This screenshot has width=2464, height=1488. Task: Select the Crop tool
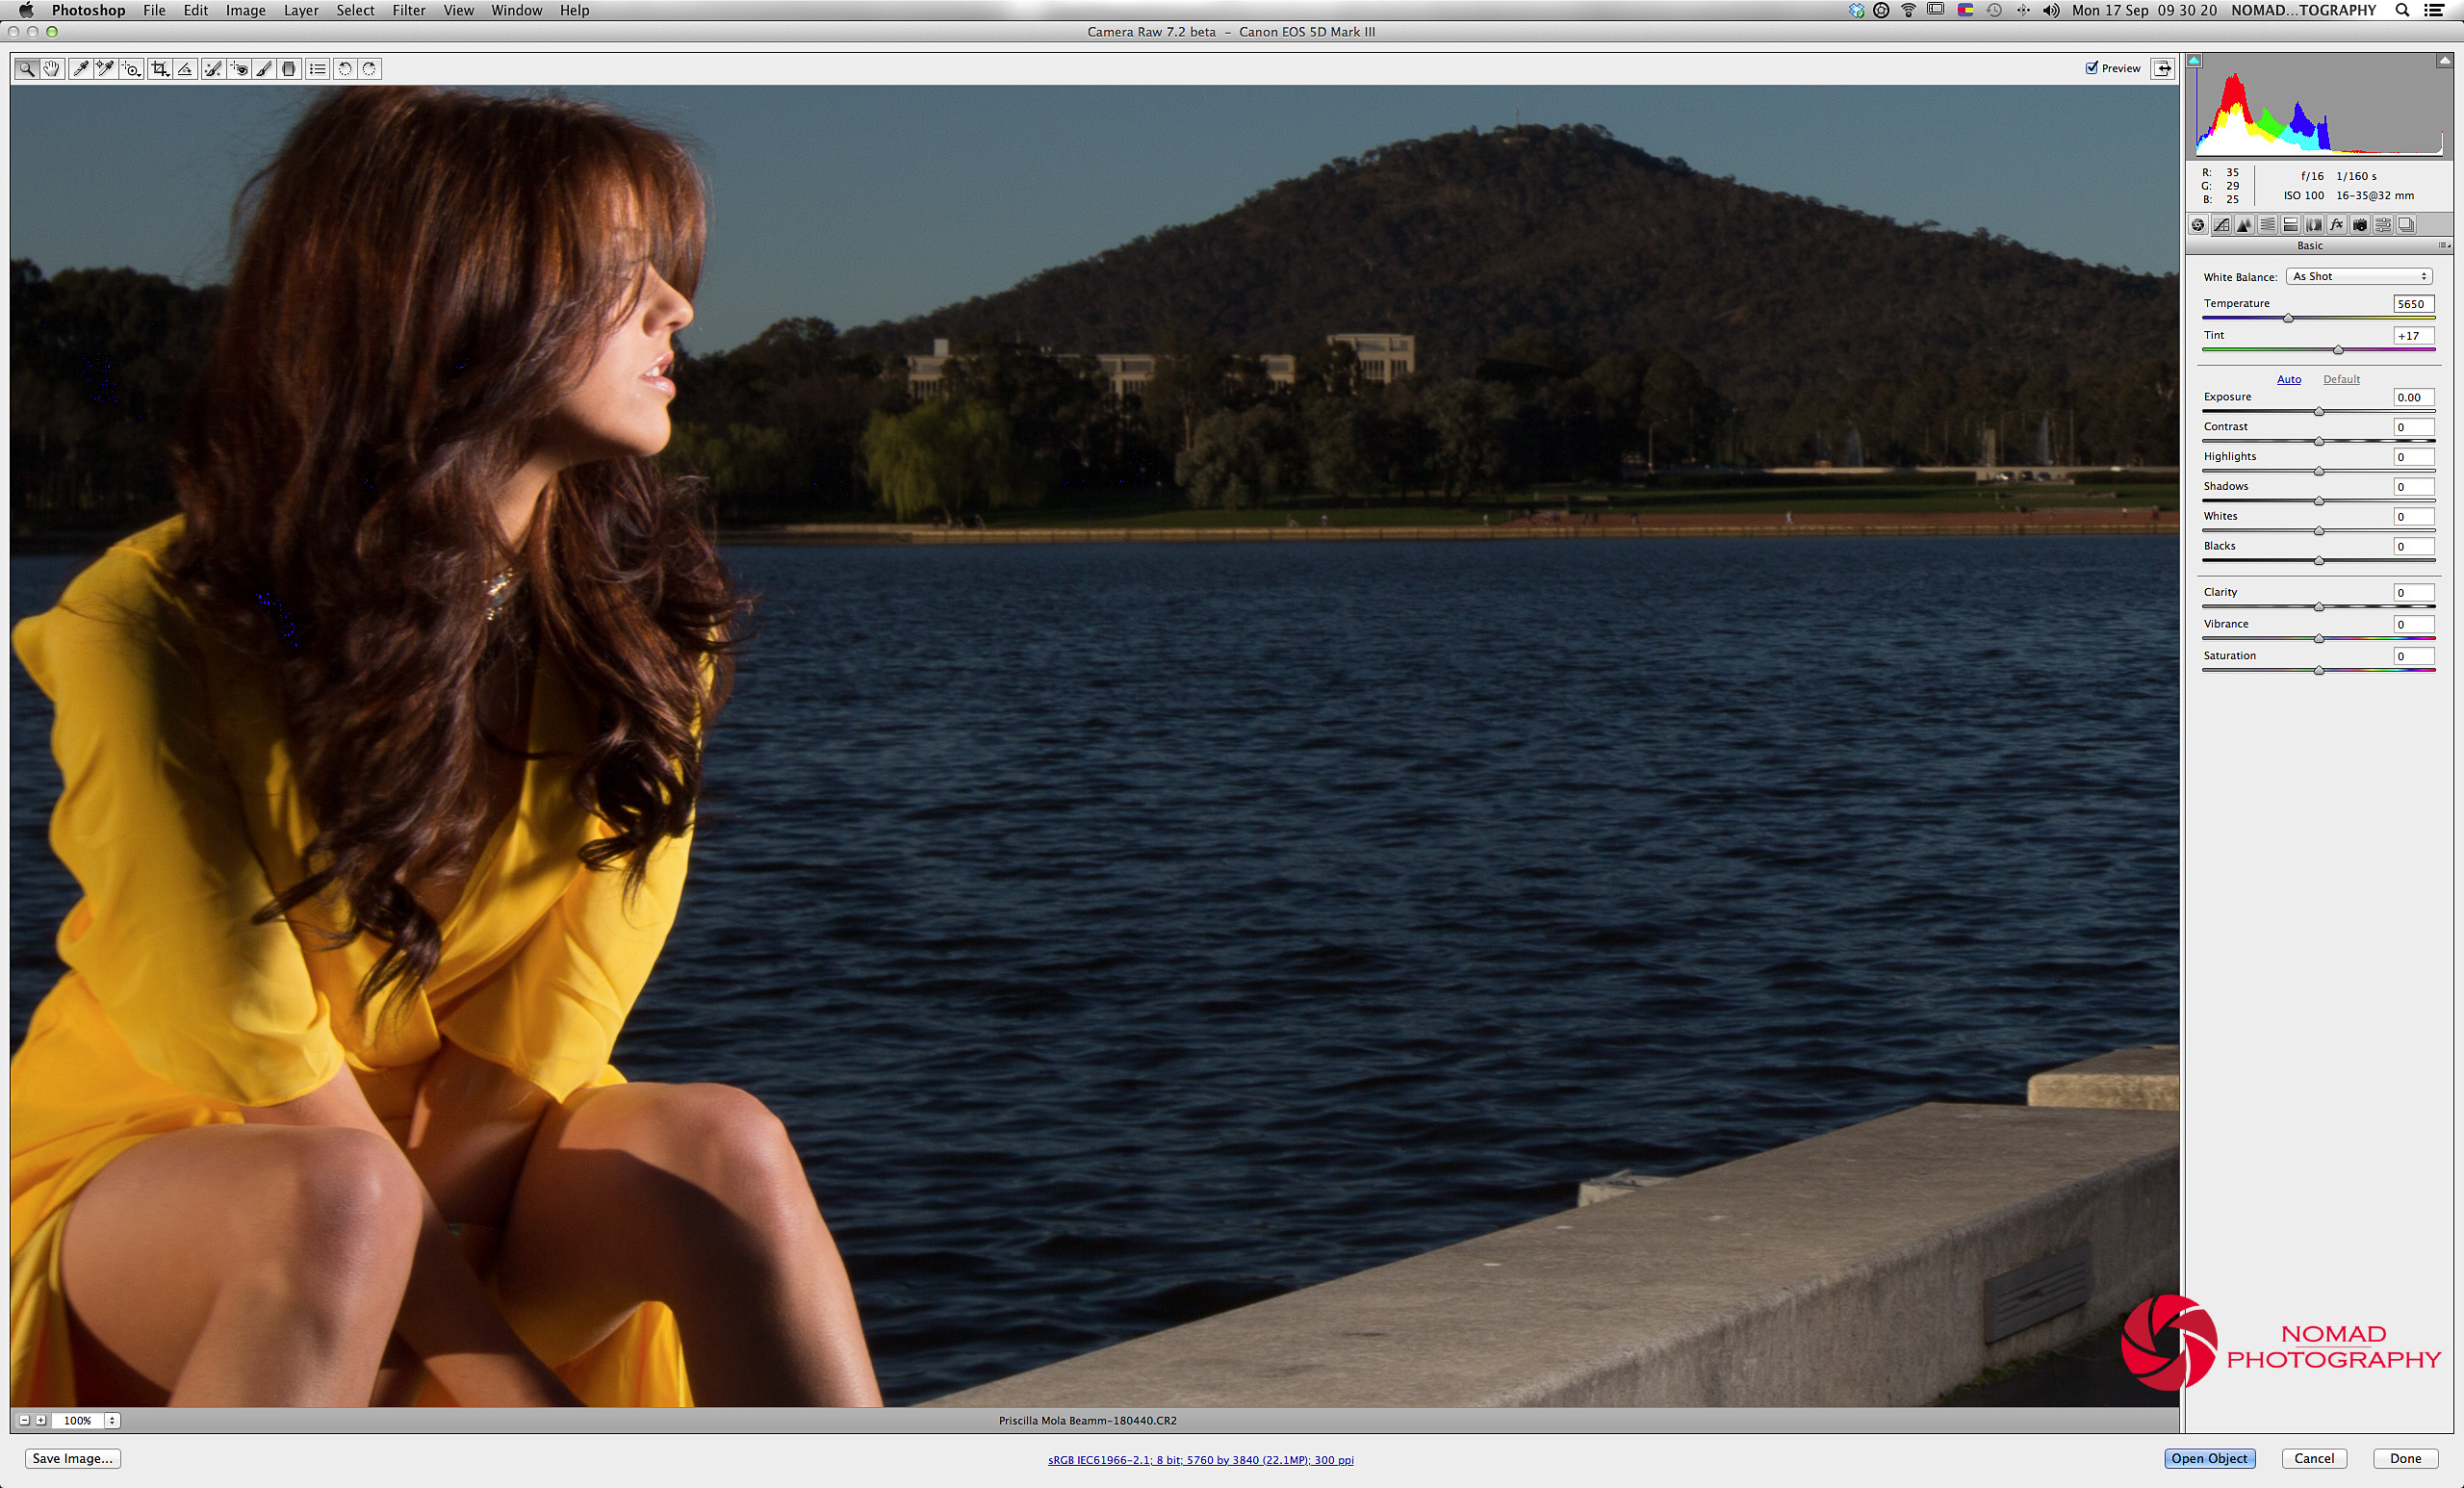(159, 69)
